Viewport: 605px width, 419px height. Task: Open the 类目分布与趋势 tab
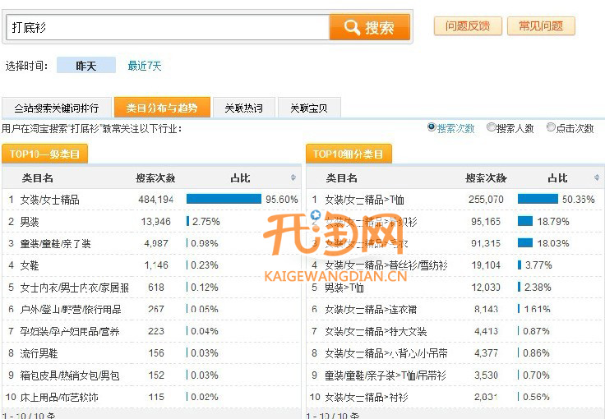[x=162, y=108]
